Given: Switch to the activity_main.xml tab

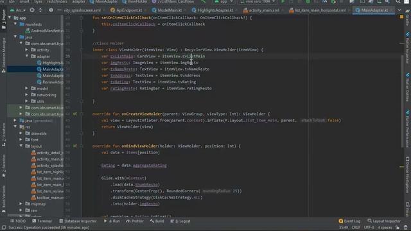Looking at the screenshot, I should [x=261, y=10].
